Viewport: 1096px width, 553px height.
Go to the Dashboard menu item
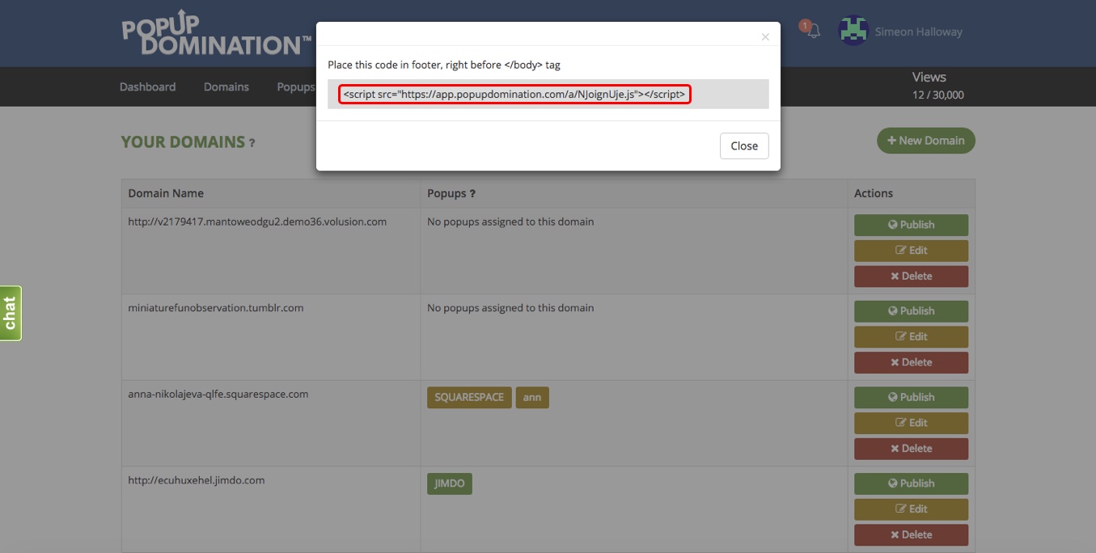[x=147, y=87]
